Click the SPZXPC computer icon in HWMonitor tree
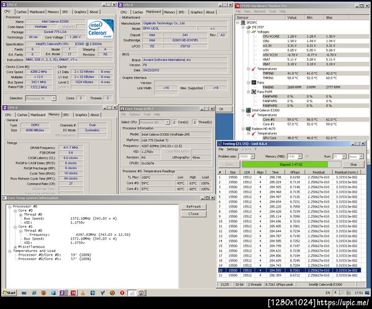This screenshot has height=309, width=372. (x=243, y=23)
